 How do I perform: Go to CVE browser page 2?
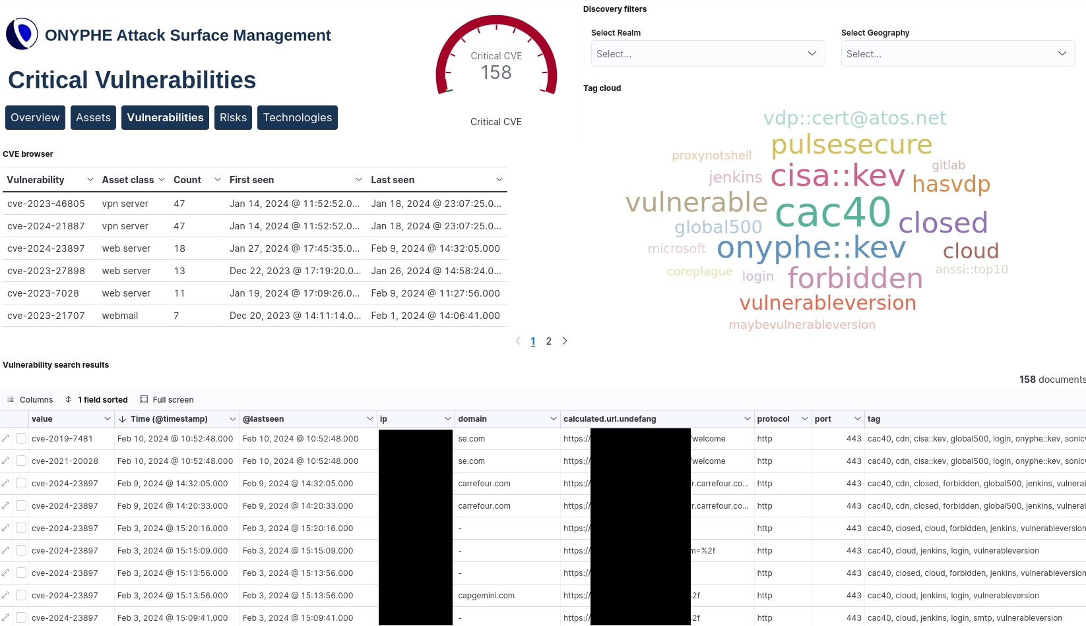[x=549, y=341]
